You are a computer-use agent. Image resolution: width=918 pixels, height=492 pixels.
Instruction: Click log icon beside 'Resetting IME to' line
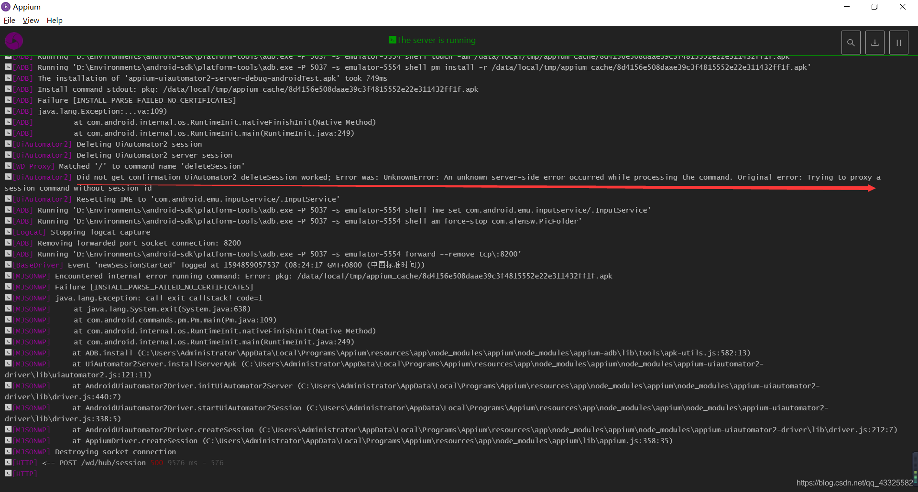[x=8, y=199]
